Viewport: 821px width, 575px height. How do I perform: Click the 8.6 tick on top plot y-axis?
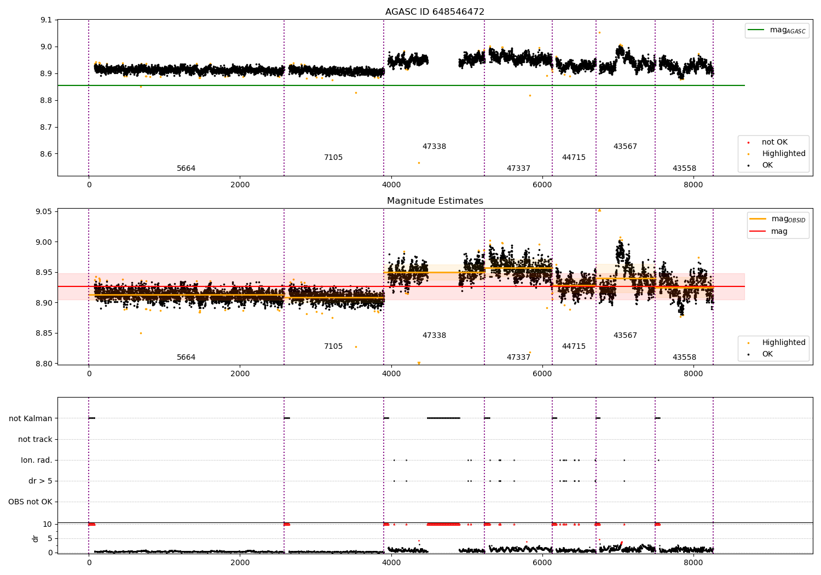(x=47, y=154)
